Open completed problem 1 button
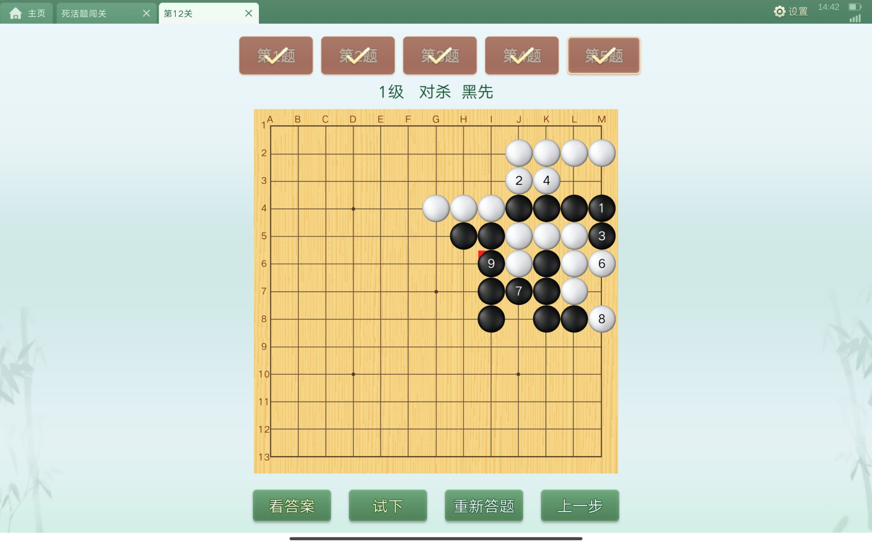Viewport: 872px width, 545px height. [276, 55]
